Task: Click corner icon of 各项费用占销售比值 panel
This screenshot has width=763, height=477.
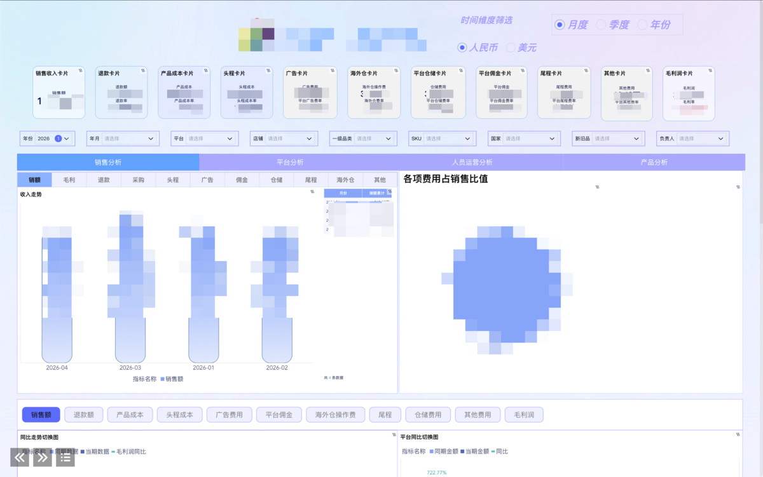Action: coord(738,187)
